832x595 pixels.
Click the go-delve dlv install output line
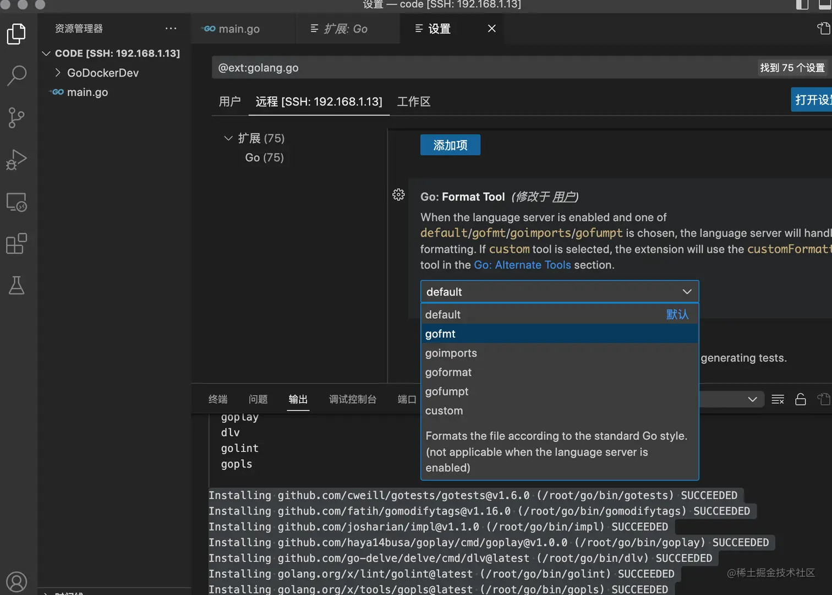coord(460,558)
